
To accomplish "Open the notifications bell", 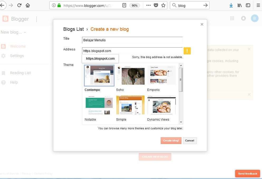I will (244, 18).
